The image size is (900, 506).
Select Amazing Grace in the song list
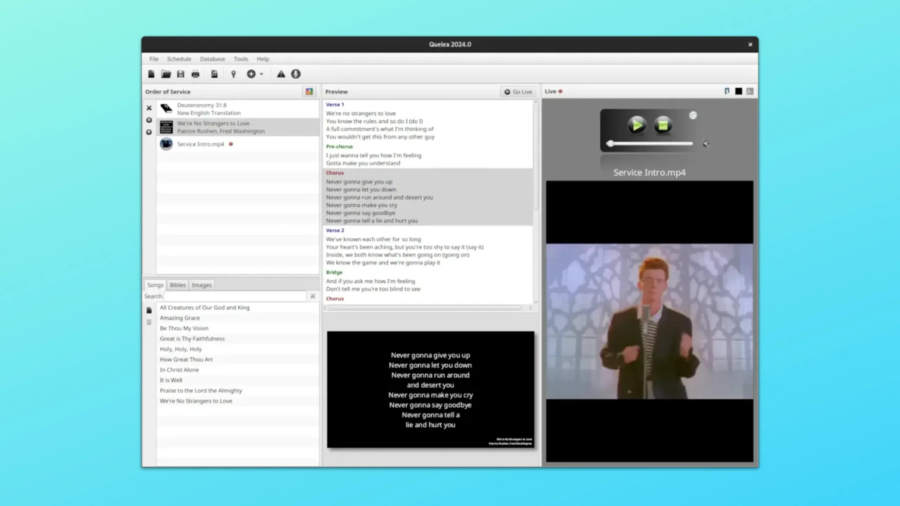pos(238,318)
